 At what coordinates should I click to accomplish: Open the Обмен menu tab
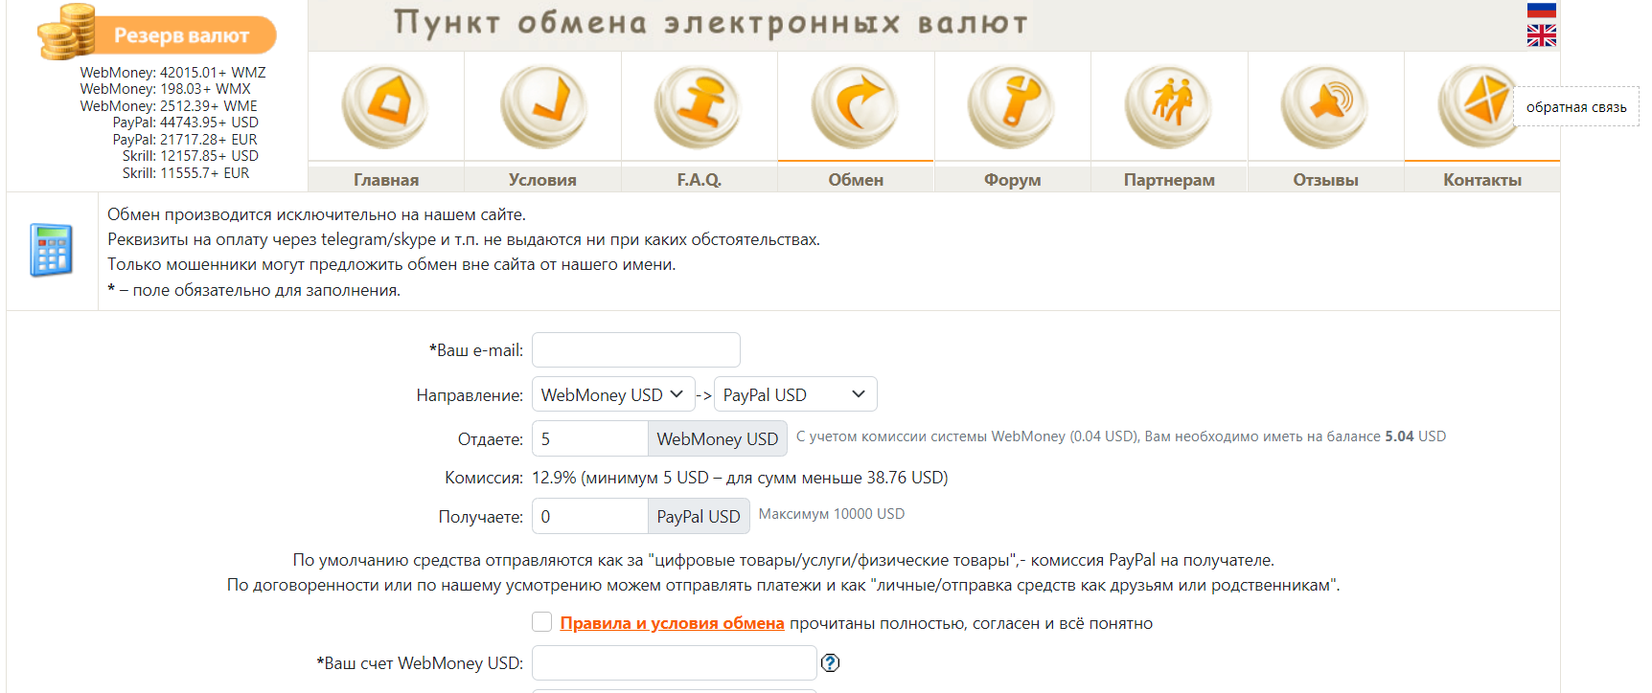pos(856,179)
